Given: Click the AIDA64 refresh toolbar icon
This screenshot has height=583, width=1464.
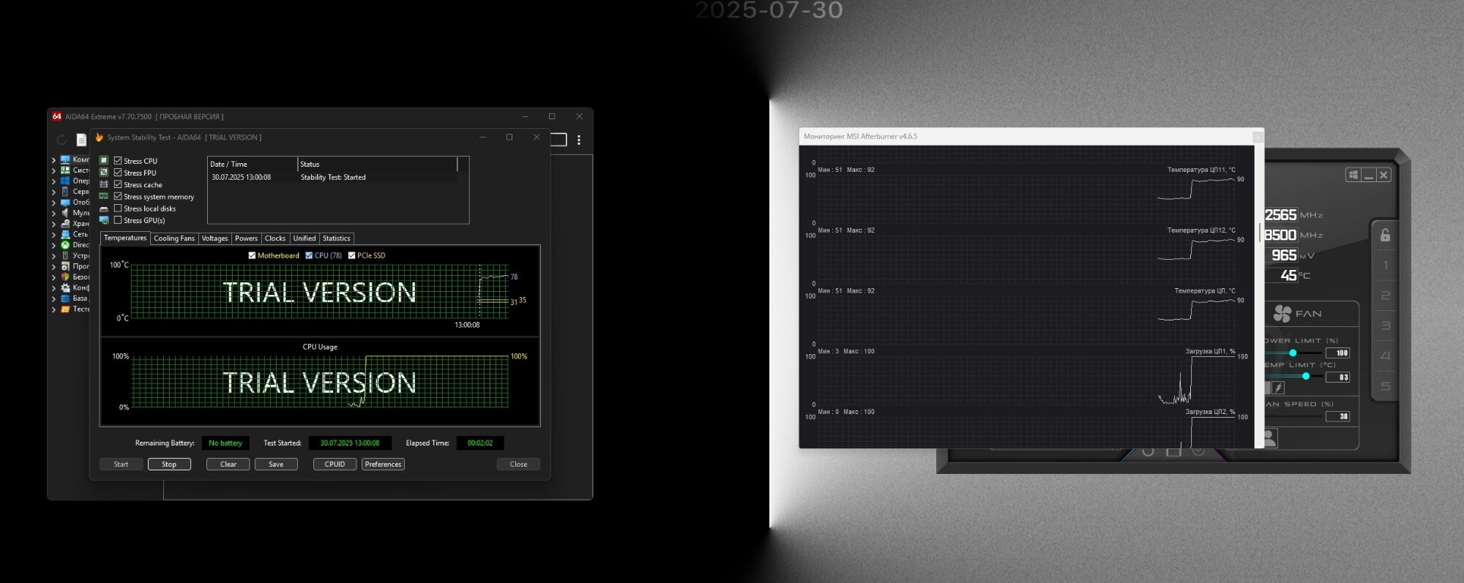Looking at the screenshot, I should (61, 139).
